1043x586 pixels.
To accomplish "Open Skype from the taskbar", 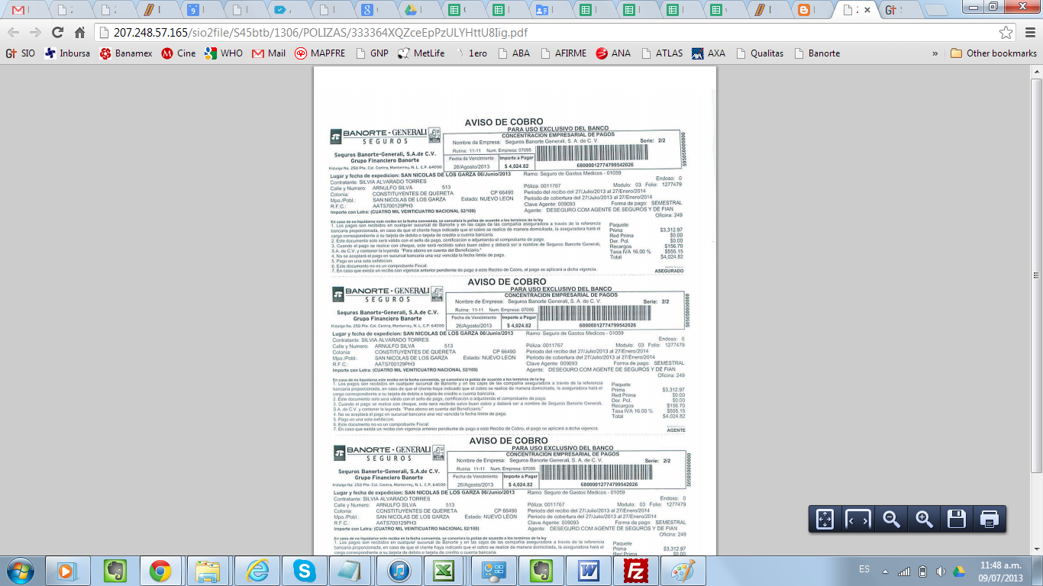I will pyautogui.click(x=304, y=570).
